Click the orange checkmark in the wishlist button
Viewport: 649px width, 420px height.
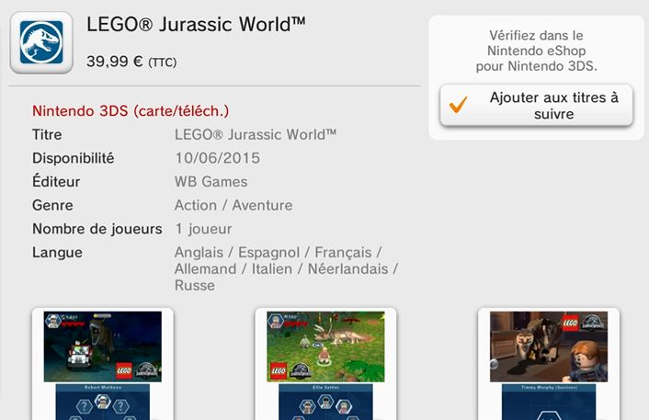pos(459,105)
